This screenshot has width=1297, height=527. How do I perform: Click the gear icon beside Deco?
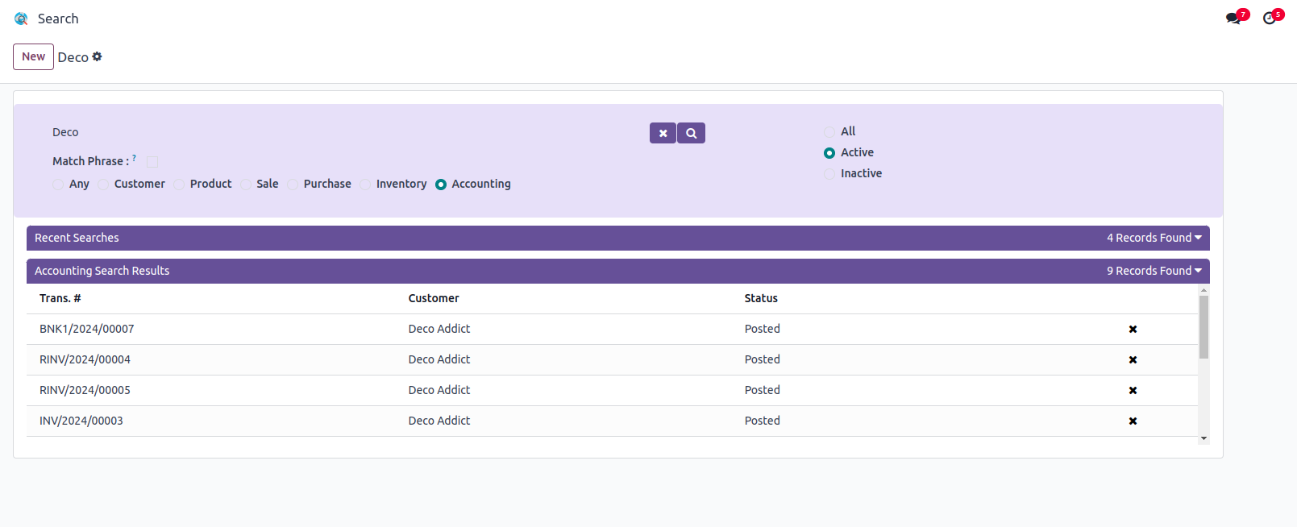(98, 56)
